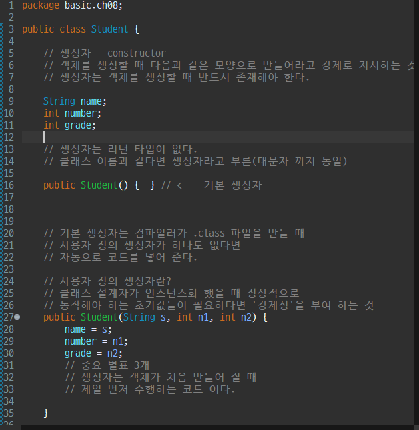Click the 'int' keyword on line 11
Viewport: 419px width, 430px height.
pyautogui.click(x=51, y=125)
